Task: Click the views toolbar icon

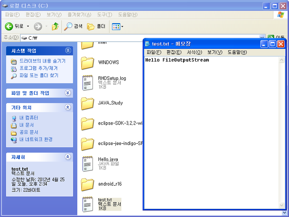Action: 116,27
